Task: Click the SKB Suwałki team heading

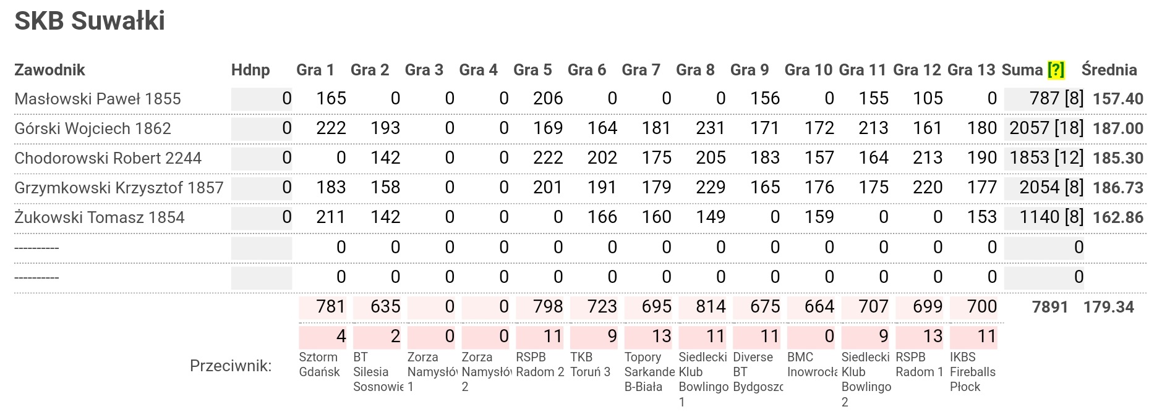Action: pos(90,21)
